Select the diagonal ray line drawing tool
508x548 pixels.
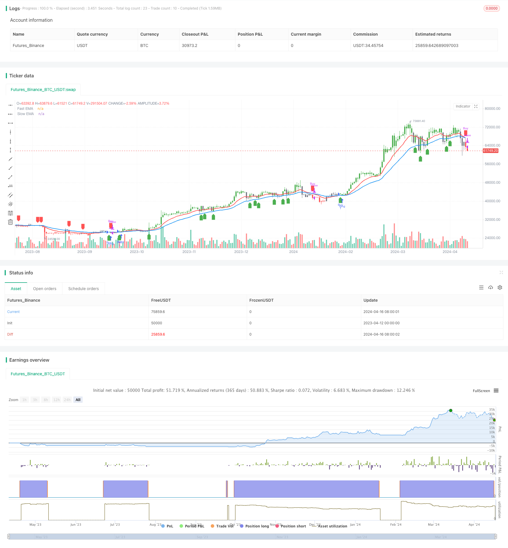pos(10,168)
